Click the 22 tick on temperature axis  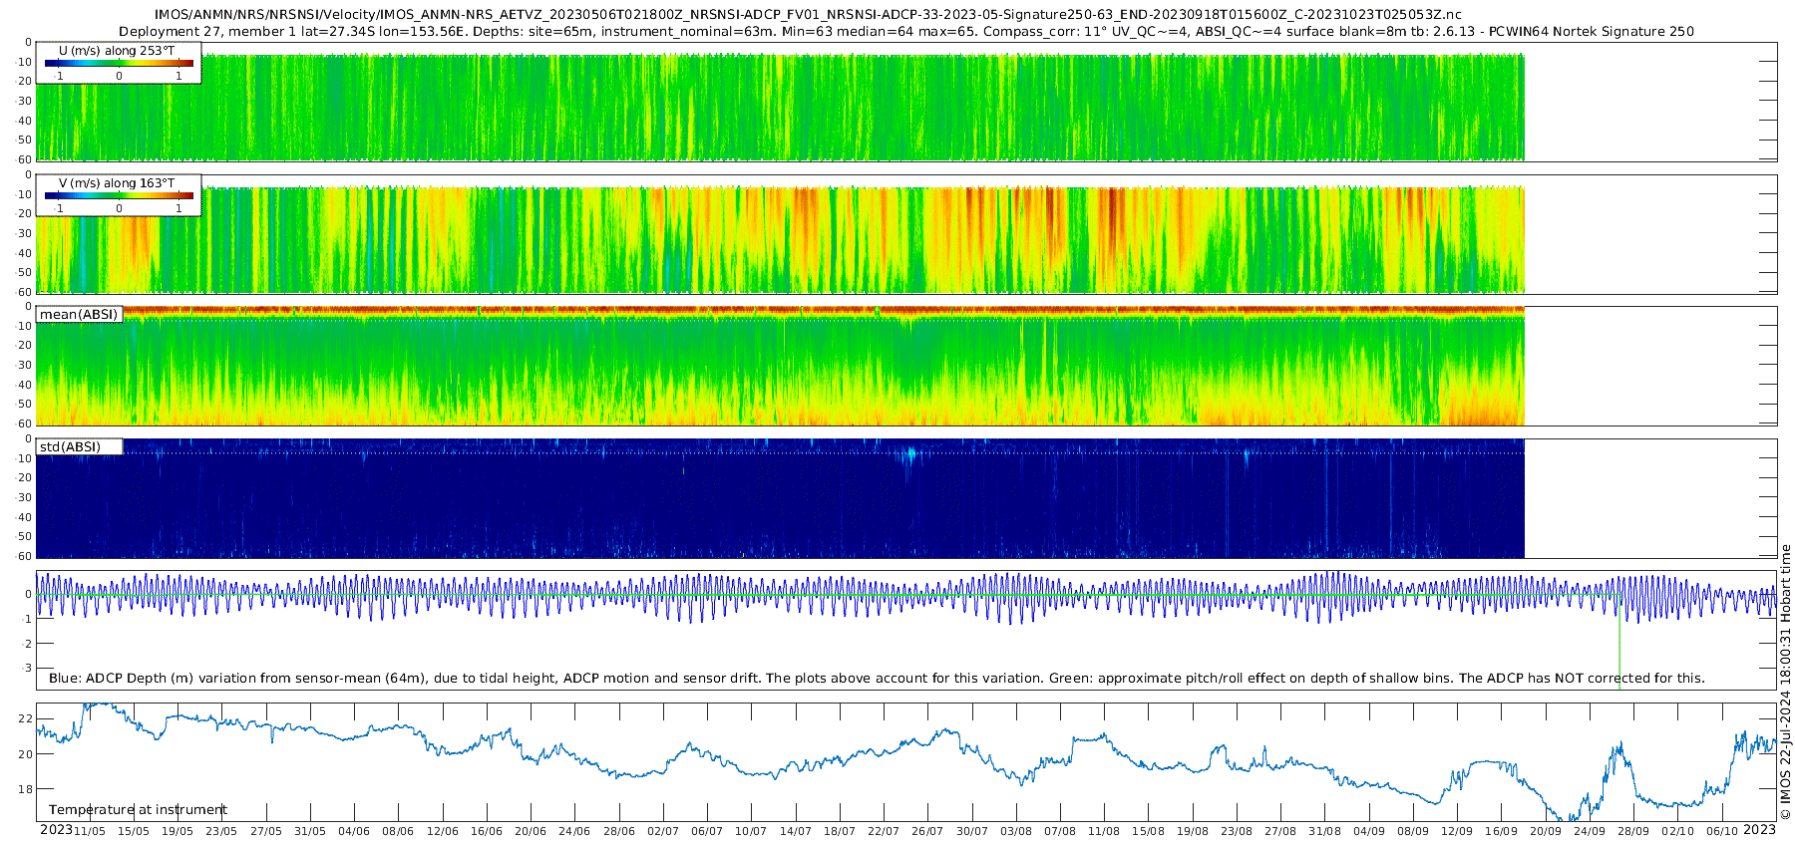(x=26, y=718)
